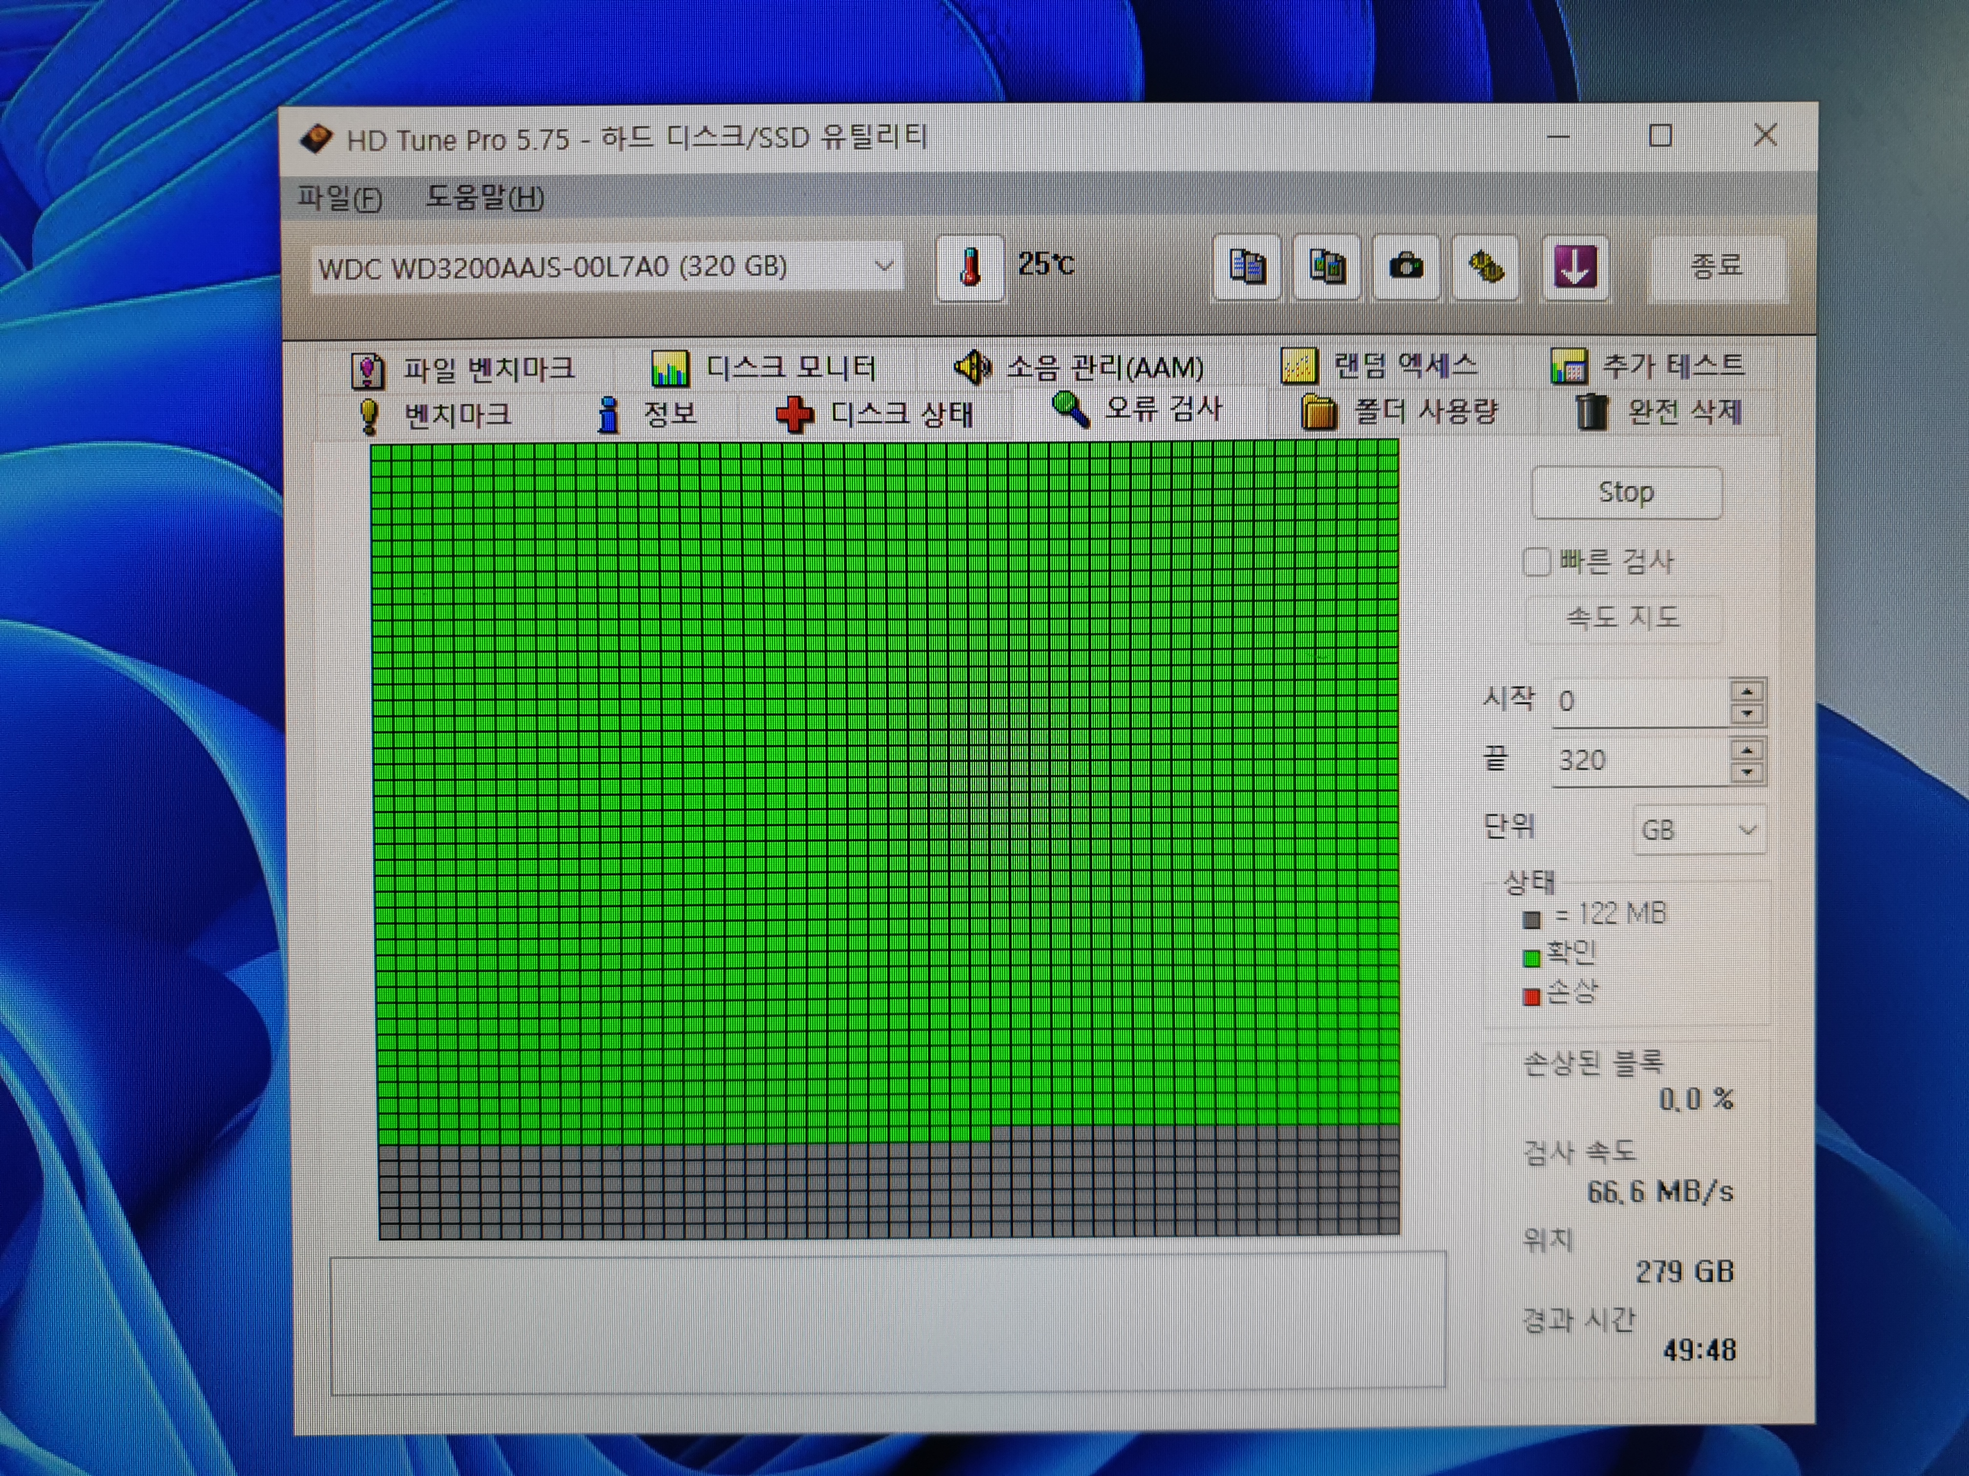The width and height of the screenshot is (1969, 1476).
Task: Open the 소음 관리(AAM) tab
Action: coord(1079,367)
